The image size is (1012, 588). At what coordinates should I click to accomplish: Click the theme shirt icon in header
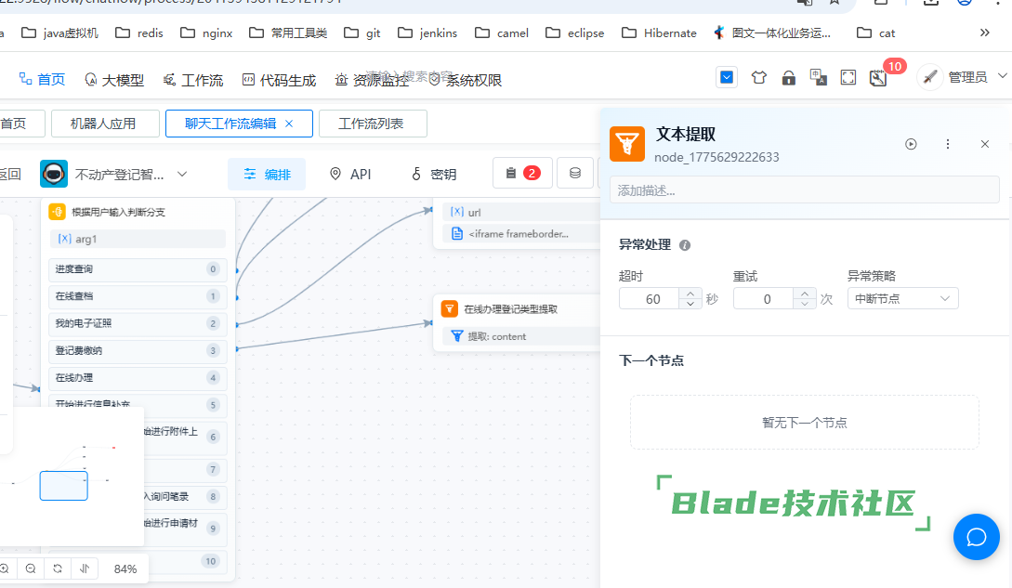coord(758,78)
